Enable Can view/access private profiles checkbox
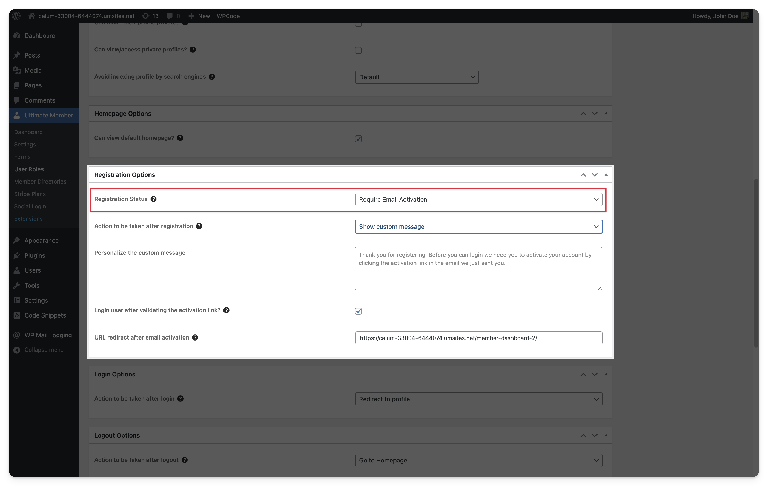 point(358,50)
